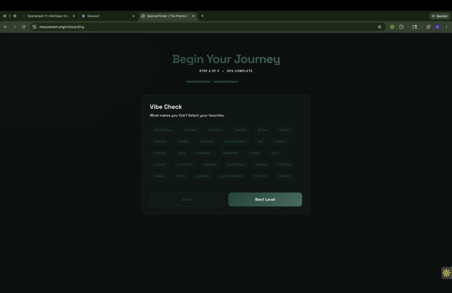Enable the Running interest chip
Viewport: 452px width, 293px height.
(204, 153)
